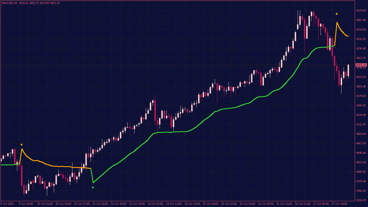Click the green buy signal dot below 13 Oct
This screenshot has height=207, width=368.
point(93,187)
